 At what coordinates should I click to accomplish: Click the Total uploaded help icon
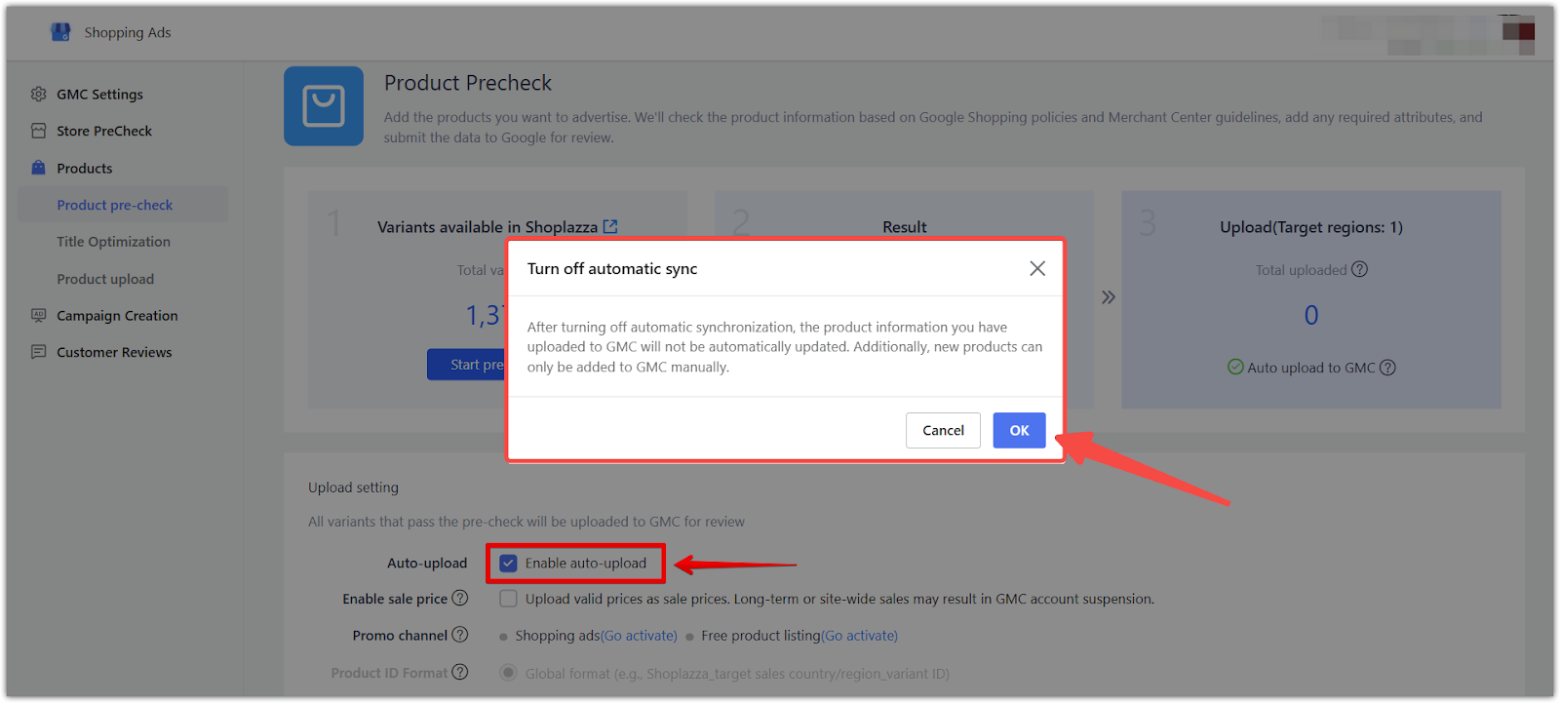(1360, 269)
